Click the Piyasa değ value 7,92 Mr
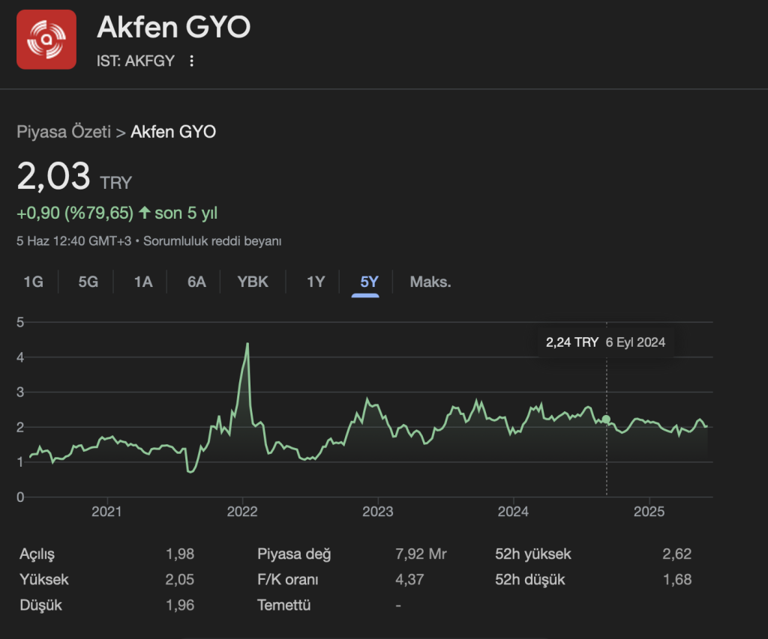Image resolution: width=768 pixels, height=639 pixels. (x=421, y=554)
